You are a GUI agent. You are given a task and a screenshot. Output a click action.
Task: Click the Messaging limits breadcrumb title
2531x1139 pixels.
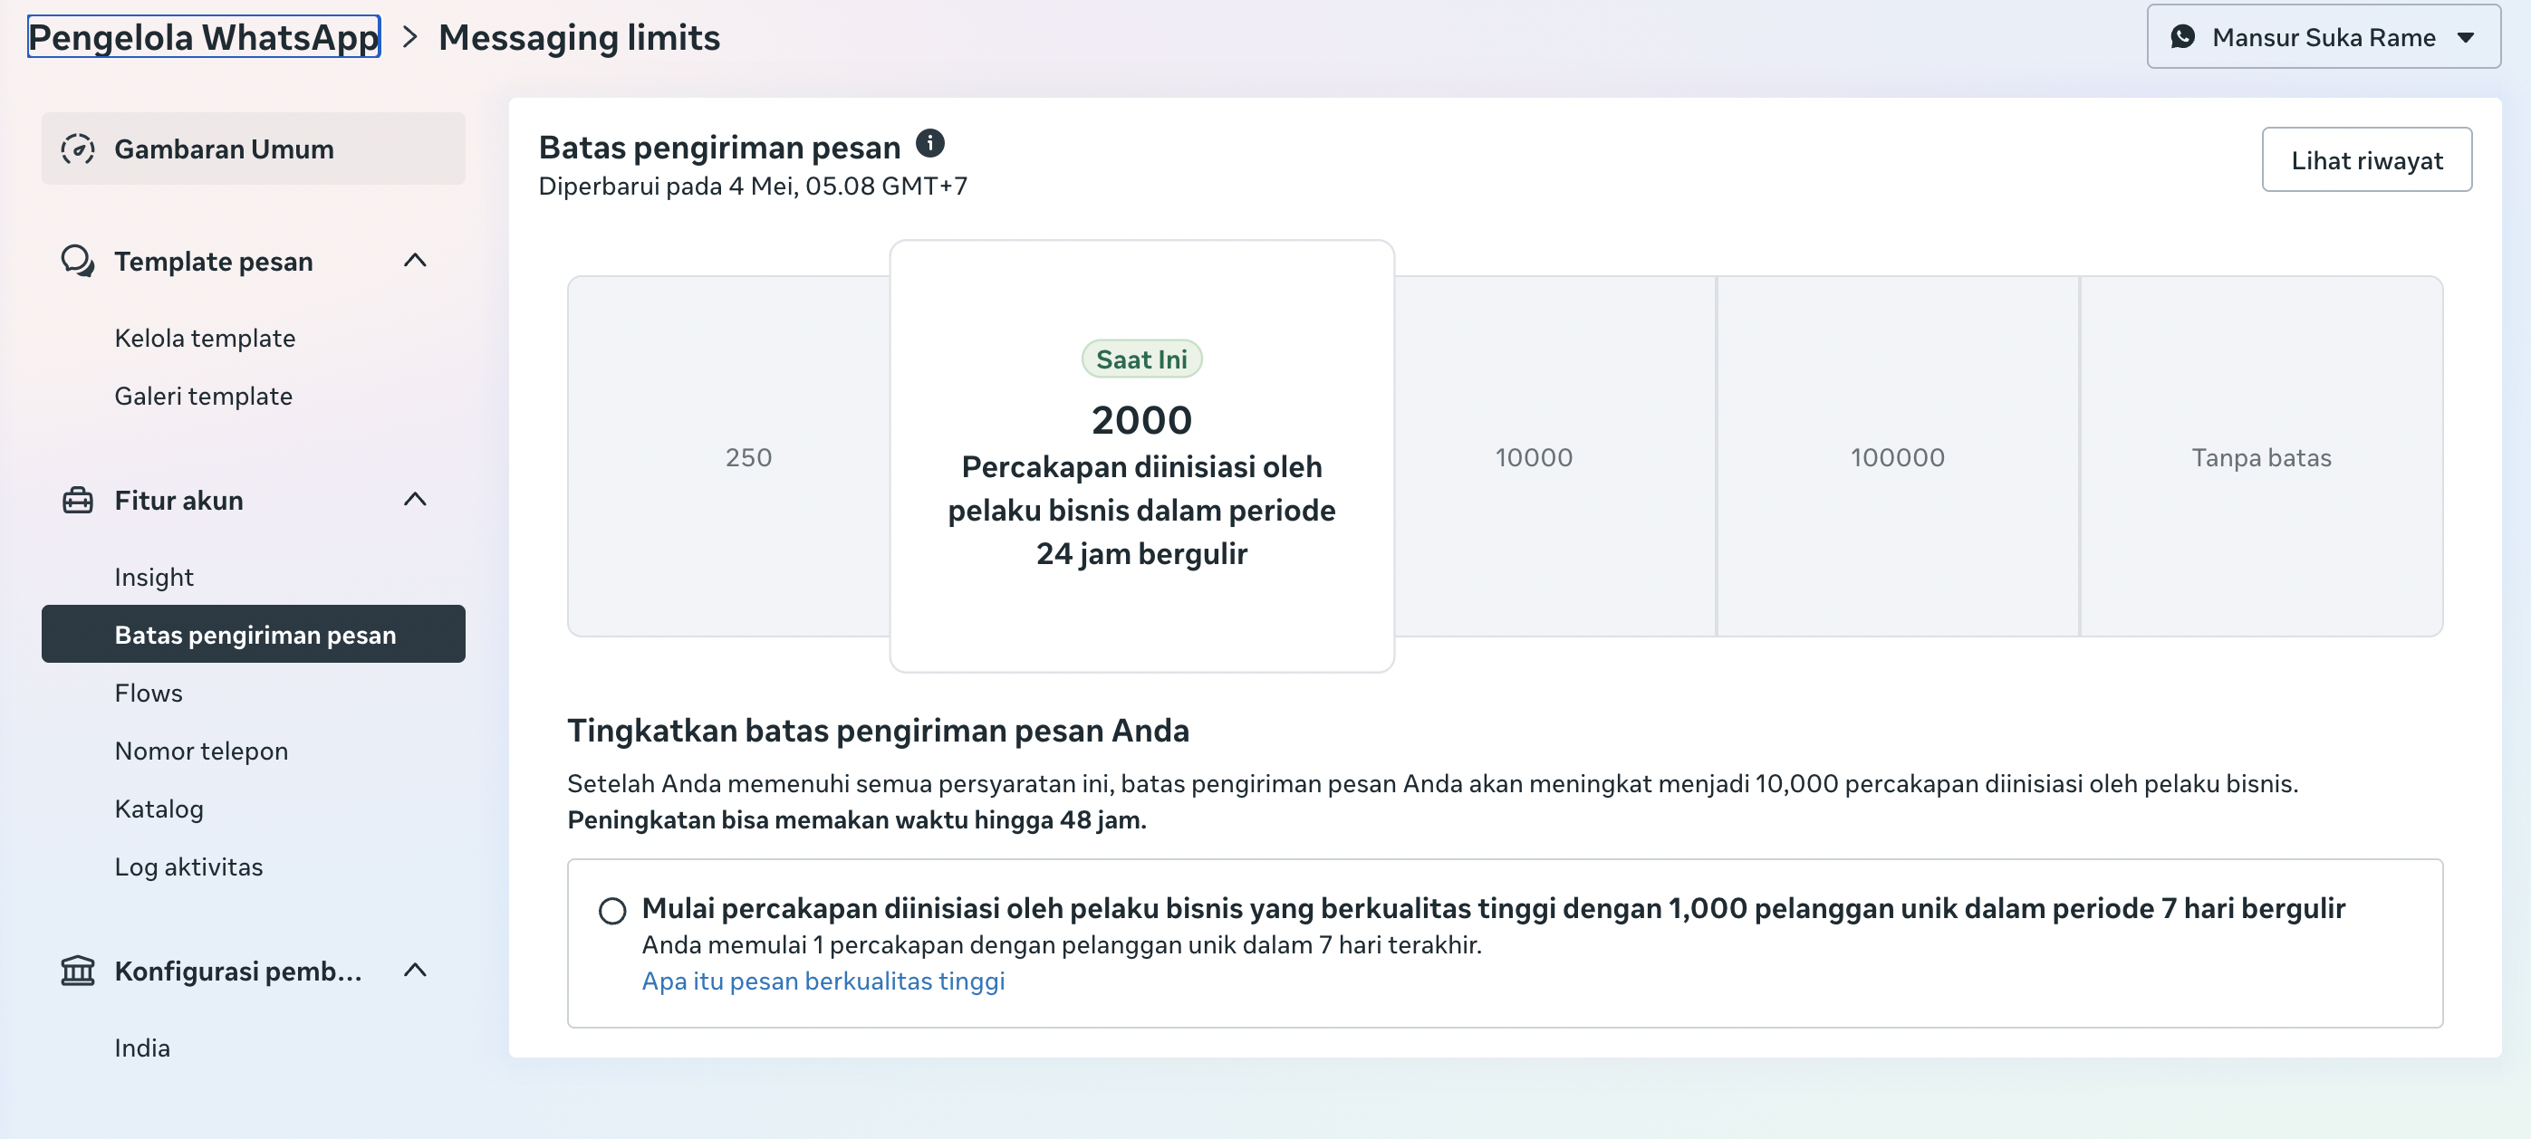click(x=579, y=37)
